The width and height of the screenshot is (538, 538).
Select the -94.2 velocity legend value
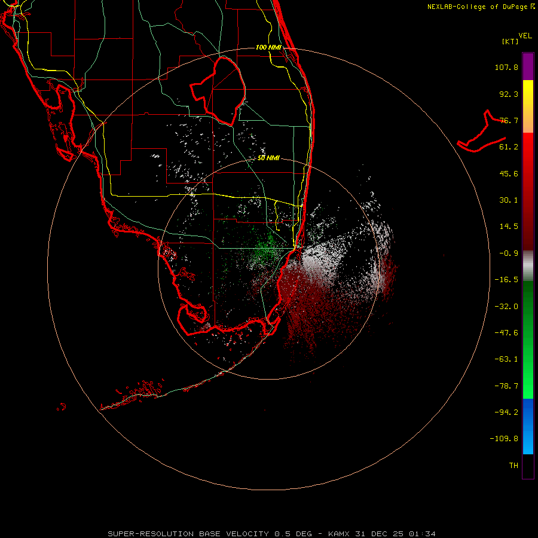506,412
